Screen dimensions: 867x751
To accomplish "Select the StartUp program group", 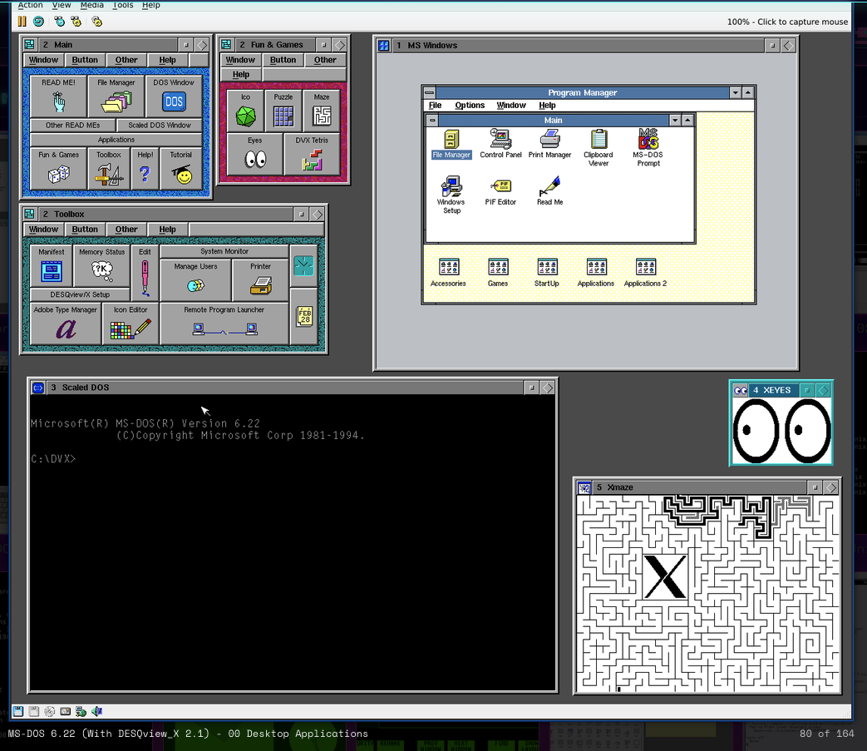I will tap(547, 273).
